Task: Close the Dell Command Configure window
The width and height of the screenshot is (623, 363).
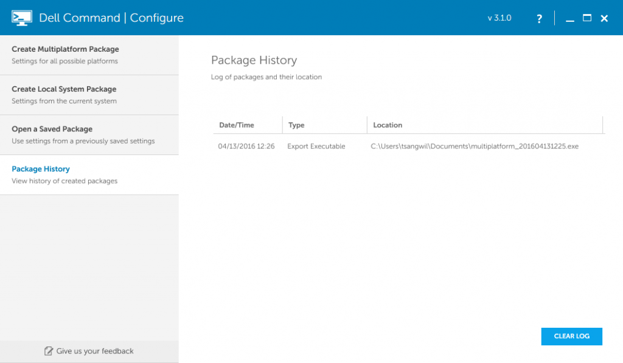Action: pyautogui.click(x=604, y=19)
